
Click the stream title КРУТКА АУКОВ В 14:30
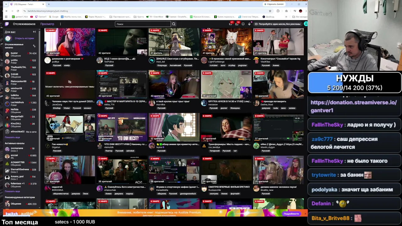(230, 101)
